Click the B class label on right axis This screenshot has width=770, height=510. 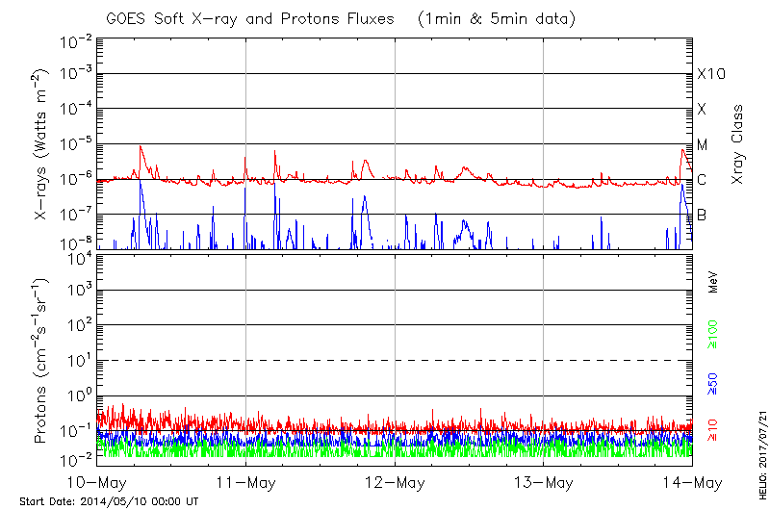(702, 215)
